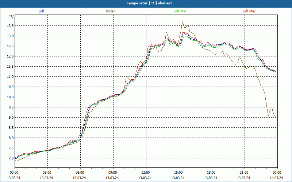Click the green Luft Min legend label
The image size is (292, 182).
click(180, 11)
